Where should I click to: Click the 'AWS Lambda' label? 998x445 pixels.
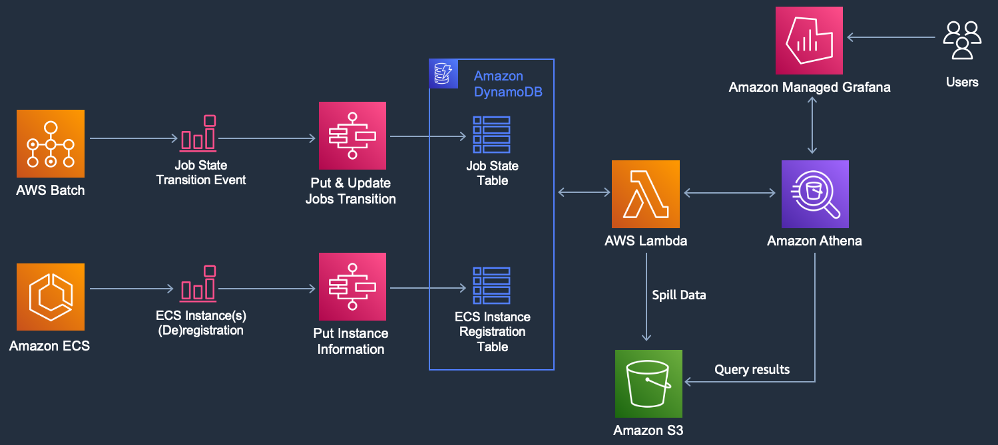[646, 241]
